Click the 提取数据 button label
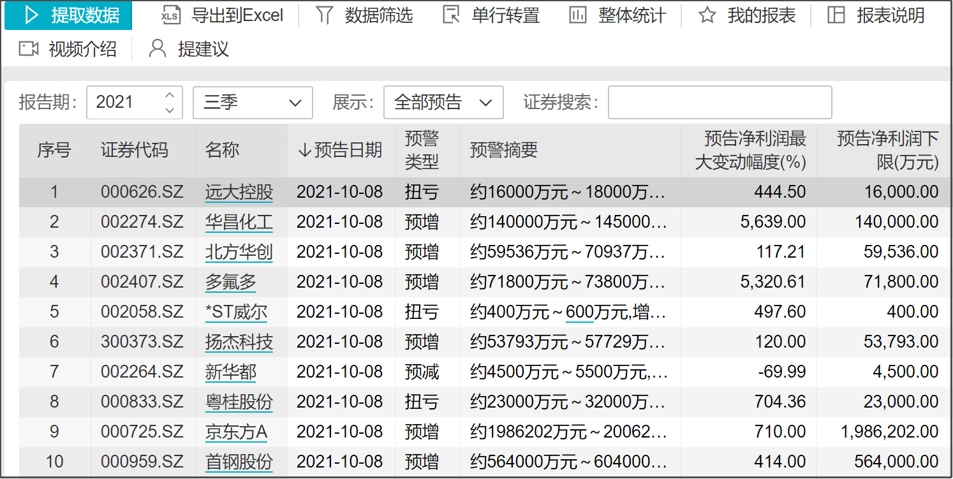This screenshot has width=953, height=479. (86, 16)
